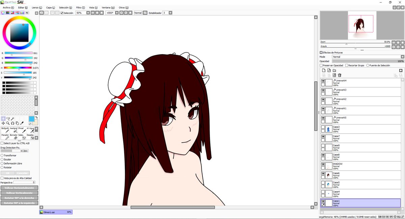Toggle the Selección checkbox in toolbar

62,13
